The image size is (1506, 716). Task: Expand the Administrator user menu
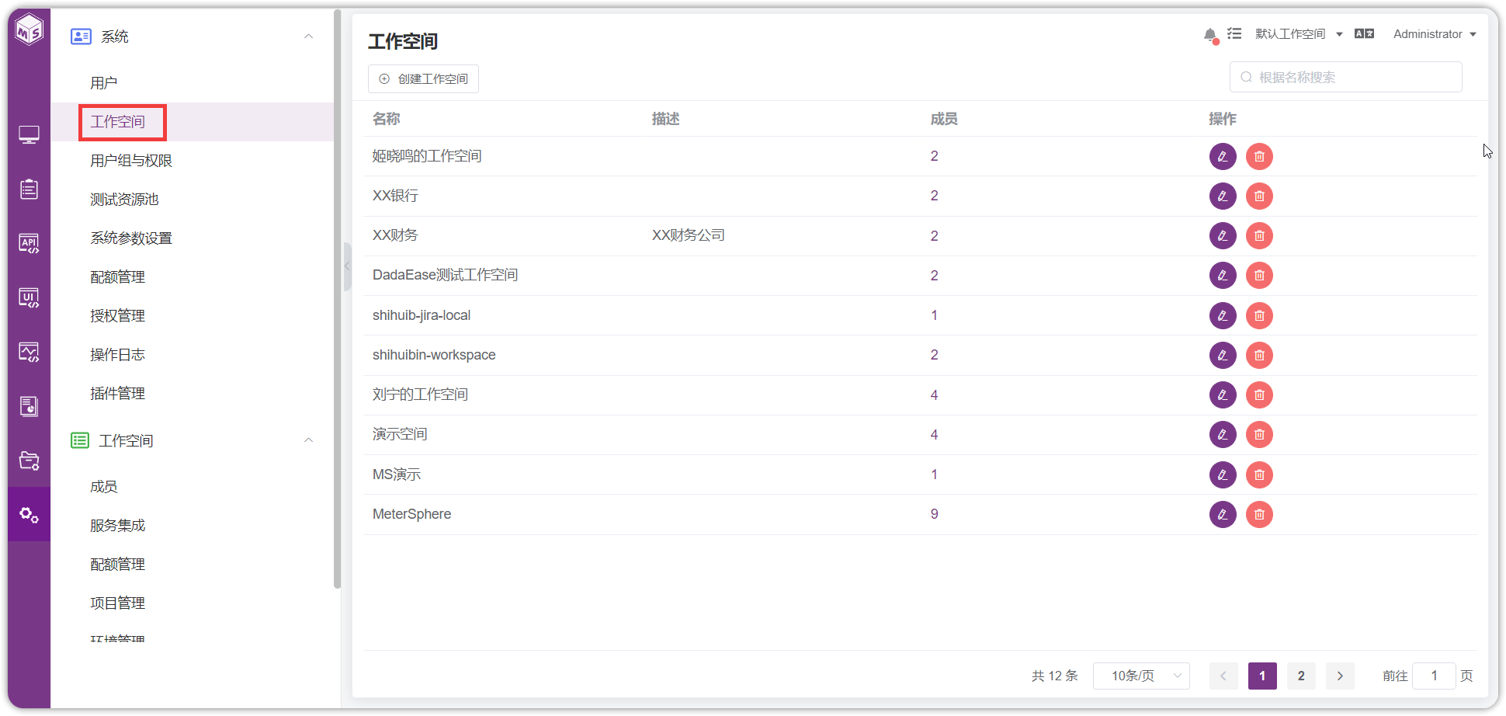point(1435,34)
